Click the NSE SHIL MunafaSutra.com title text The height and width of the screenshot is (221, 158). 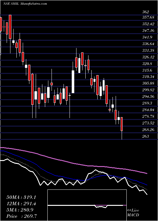click(x=25, y=4)
